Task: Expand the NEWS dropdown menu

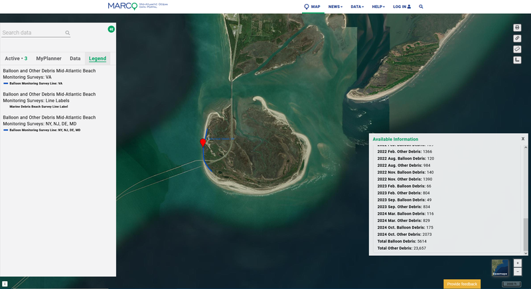Action: [x=335, y=7]
